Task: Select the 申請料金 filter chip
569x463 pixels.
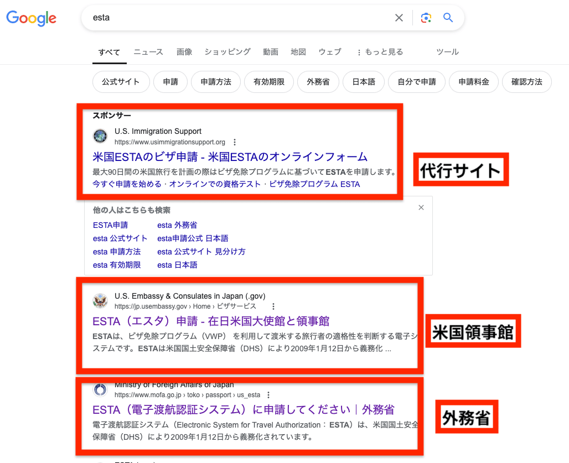Action: [x=474, y=82]
